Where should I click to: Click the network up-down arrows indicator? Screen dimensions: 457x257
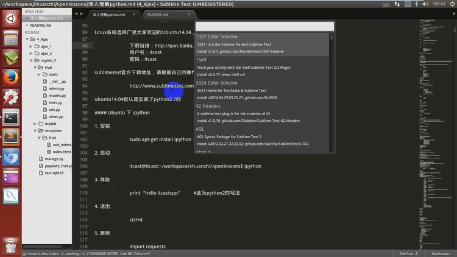point(397,4)
